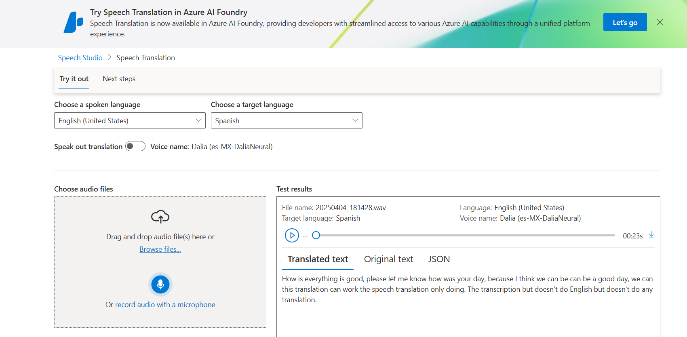Image resolution: width=687 pixels, height=337 pixels.
Task: Click the file name 20250404_181428.wav
Action: tap(351, 208)
